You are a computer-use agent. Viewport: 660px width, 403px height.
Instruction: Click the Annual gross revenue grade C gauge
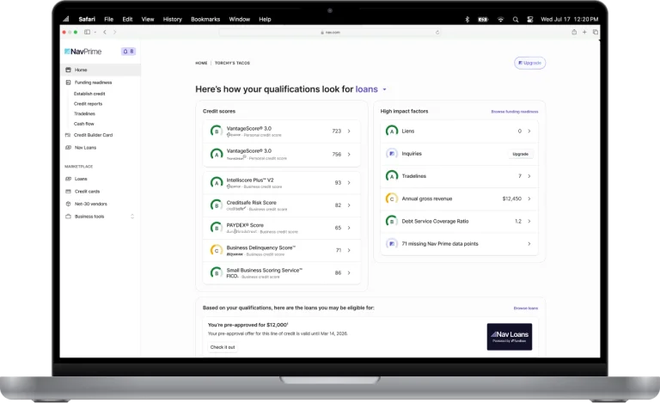click(392, 198)
